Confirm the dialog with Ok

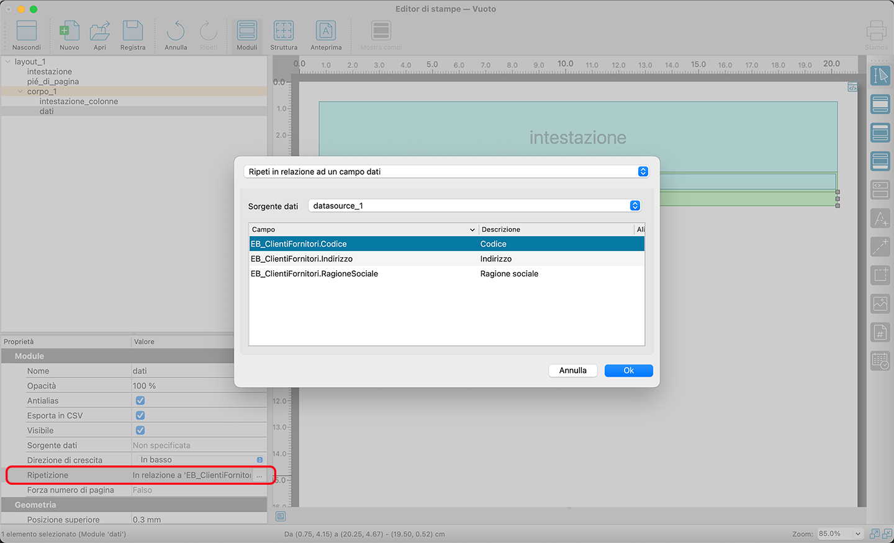coord(628,371)
